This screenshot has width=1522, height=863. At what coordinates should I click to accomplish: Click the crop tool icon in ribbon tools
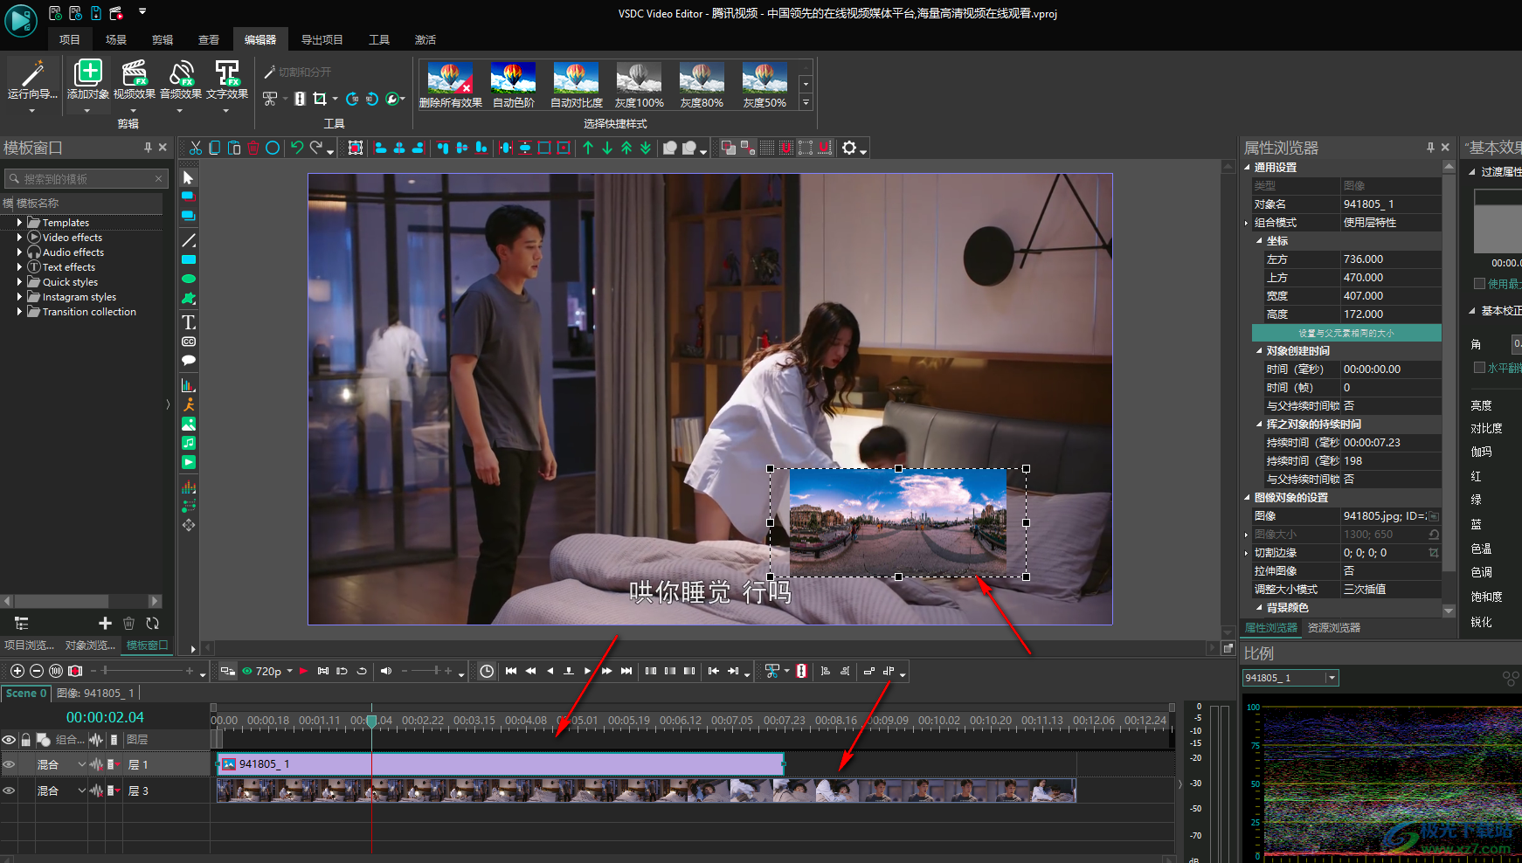click(320, 99)
